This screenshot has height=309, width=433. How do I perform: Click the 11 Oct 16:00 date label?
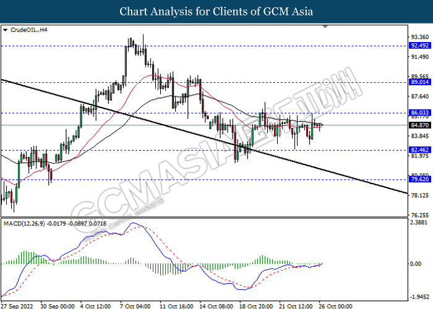pyautogui.click(x=176, y=306)
